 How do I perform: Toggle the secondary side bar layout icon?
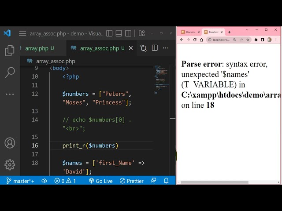pyautogui.click(x=128, y=33)
